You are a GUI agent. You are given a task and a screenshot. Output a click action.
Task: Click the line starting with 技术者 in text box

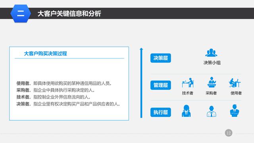pyautogui.click(x=54, y=97)
